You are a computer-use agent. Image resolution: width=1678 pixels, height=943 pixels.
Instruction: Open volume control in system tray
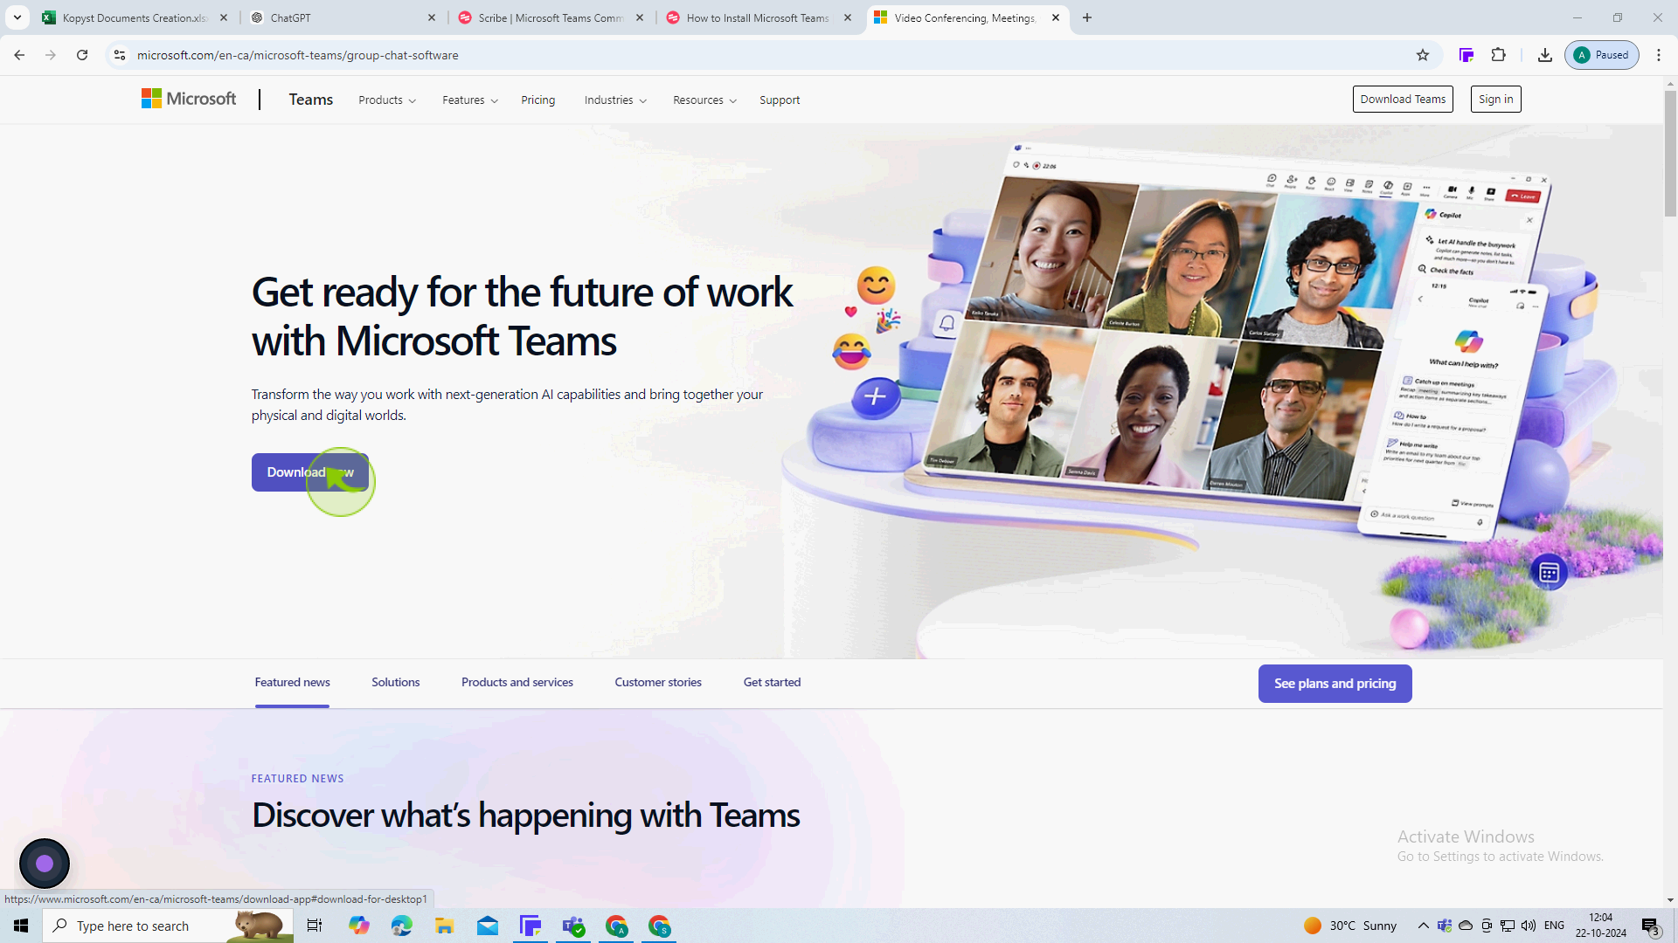[x=1529, y=926]
